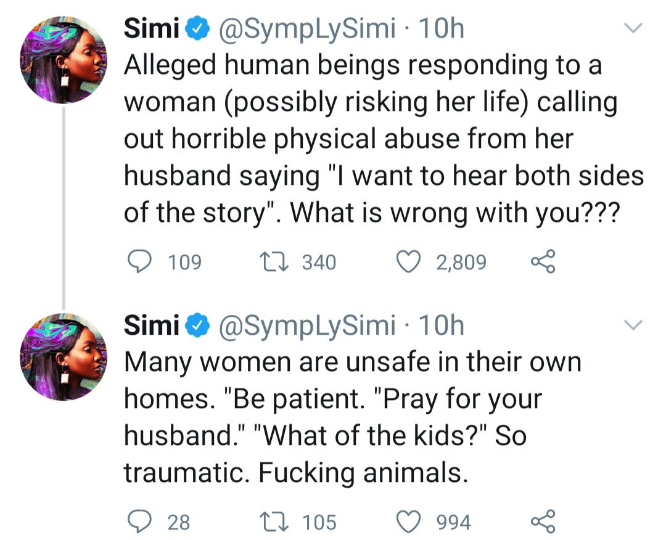The height and width of the screenshot is (540, 666).
Task: Share the first tweet via share icon
Action: (x=543, y=261)
